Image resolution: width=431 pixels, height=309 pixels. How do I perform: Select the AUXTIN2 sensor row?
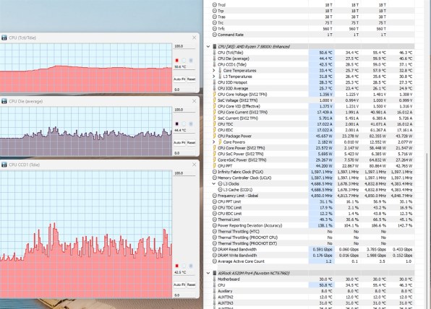[x=313, y=297]
